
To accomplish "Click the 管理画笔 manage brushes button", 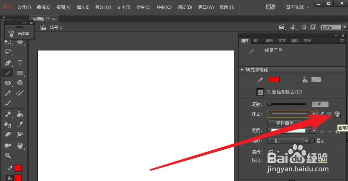I will click(284, 123).
